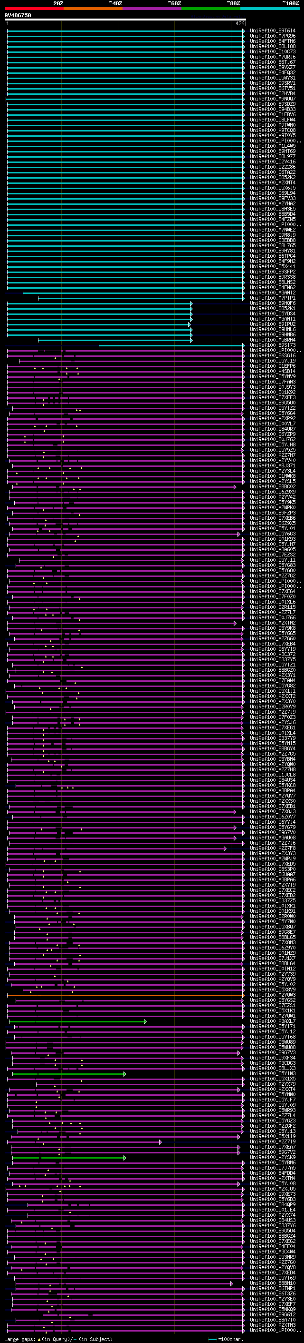Click the green alignment bar for A3AXL7
Screen dimensions: 304x1343
pyautogui.click(x=77, y=1021)
